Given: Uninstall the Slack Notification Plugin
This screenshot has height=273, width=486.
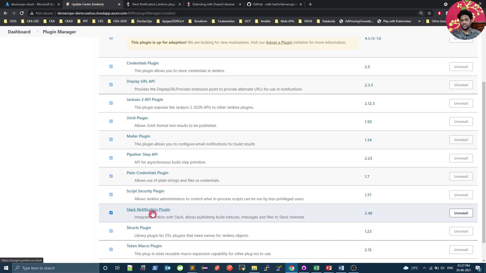Looking at the screenshot, I should pos(461,213).
